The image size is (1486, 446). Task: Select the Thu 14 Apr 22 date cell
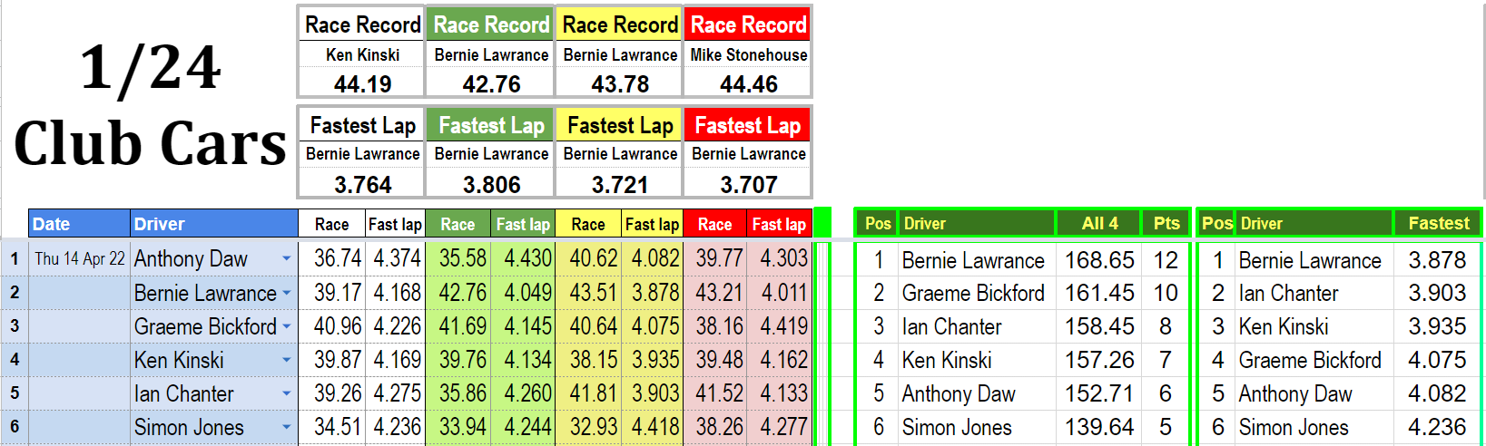coord(80,259)
